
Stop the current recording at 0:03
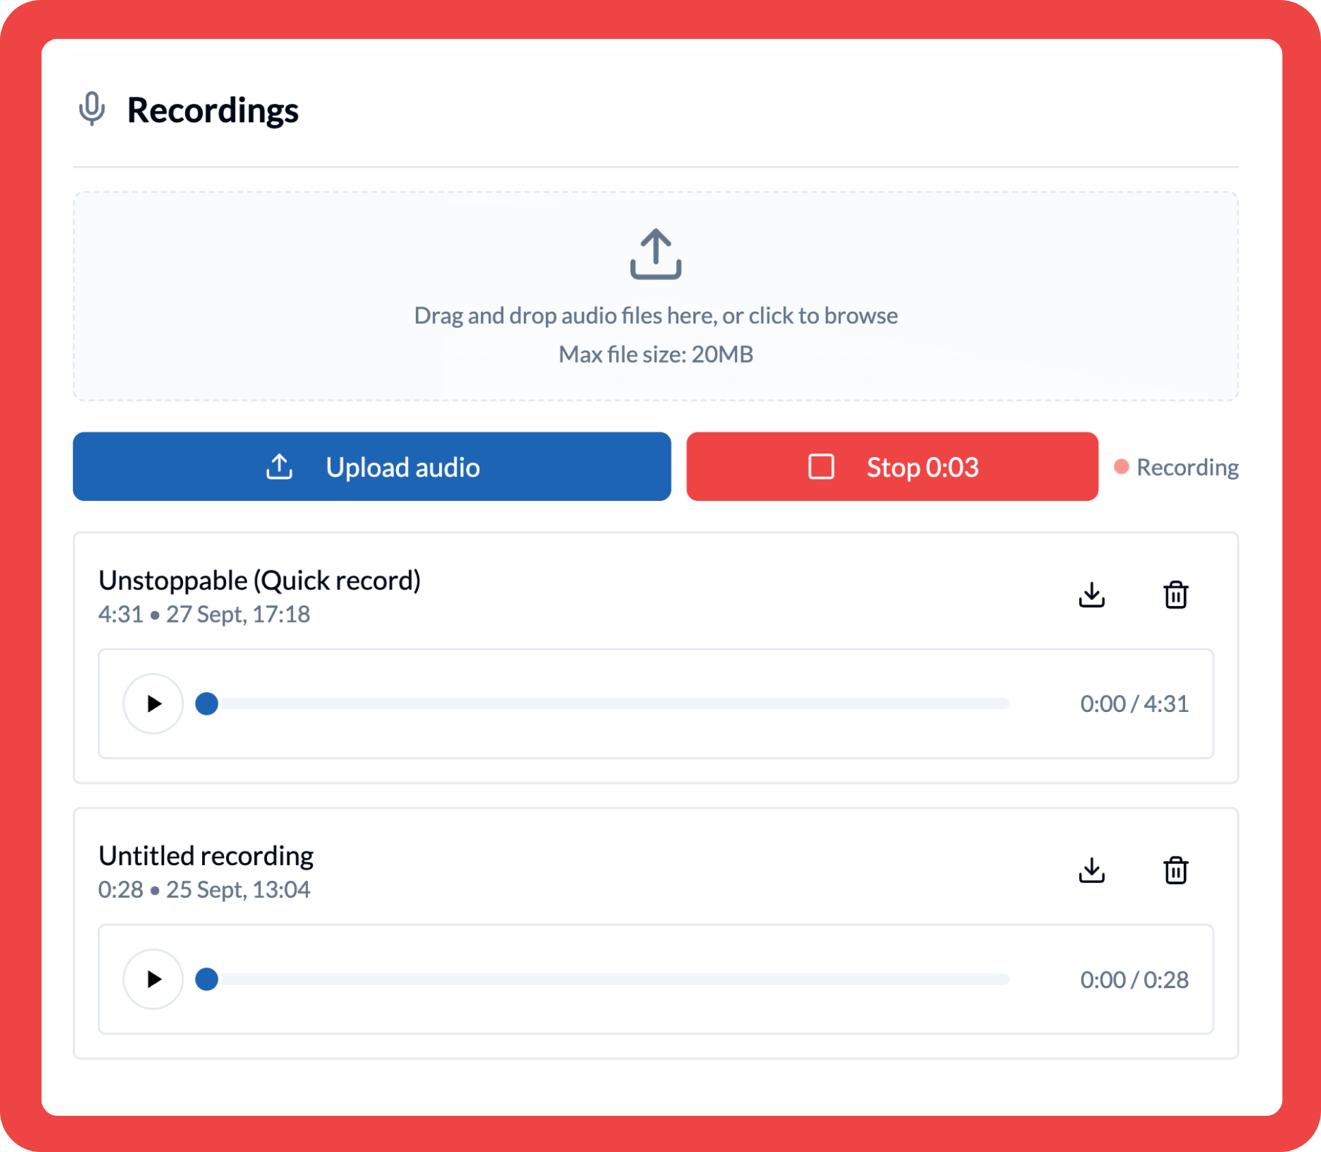[x=891, y=467]
